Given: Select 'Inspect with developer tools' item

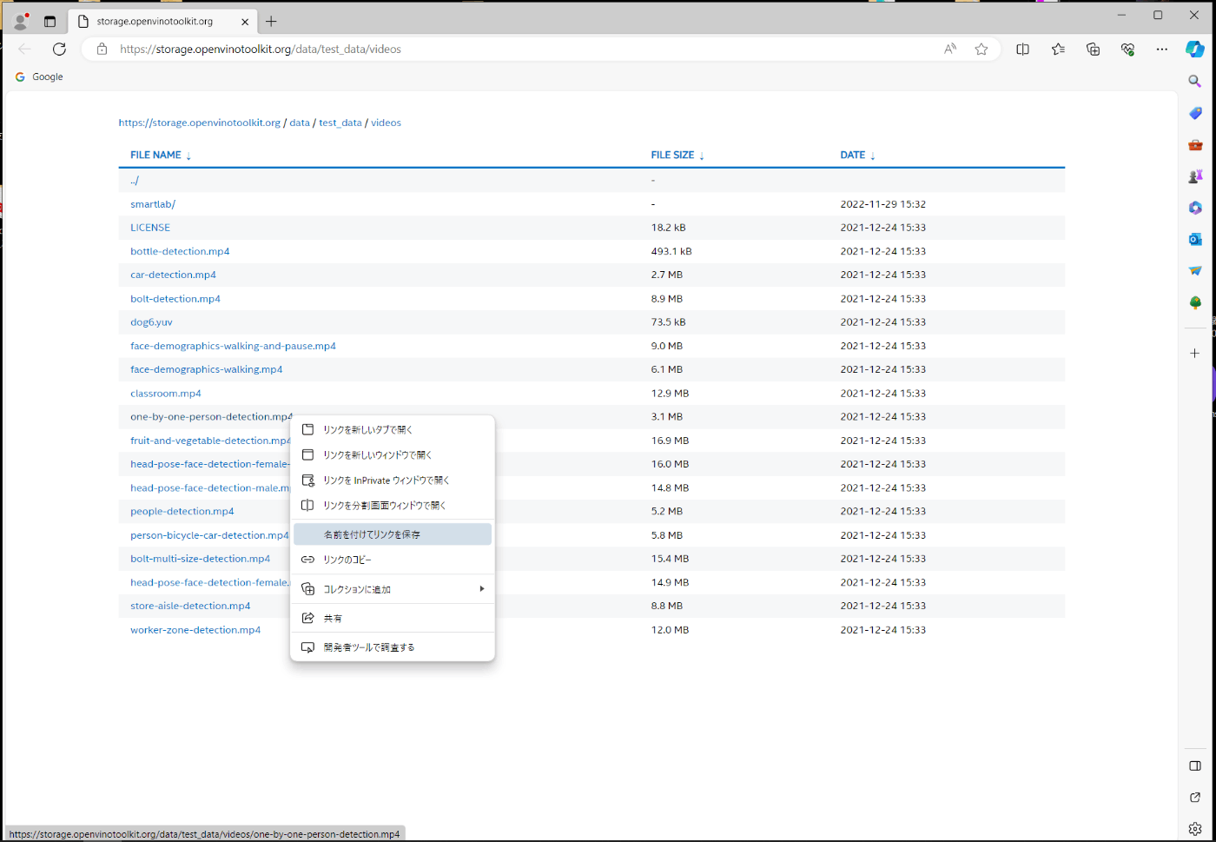Looking at the screenshot, I should pyautogui.click(x=393, y=647).
